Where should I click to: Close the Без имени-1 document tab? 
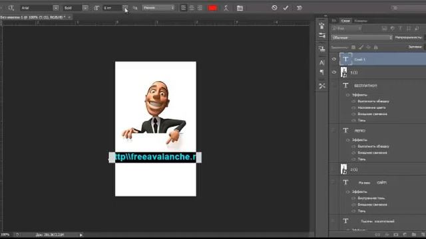69,17
